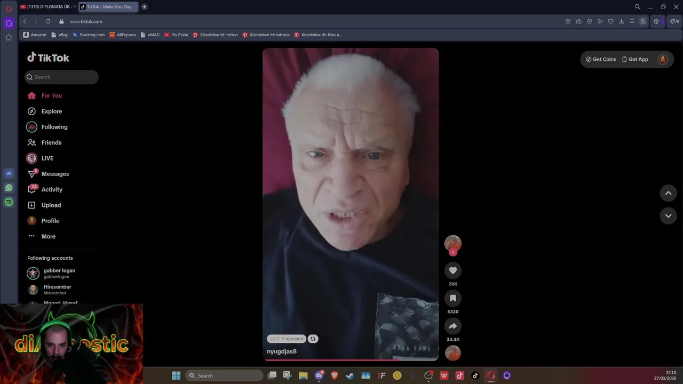Open Opera extensions cube icon
The width and height of the screenshot is (683, 384).
click(656, 21)
